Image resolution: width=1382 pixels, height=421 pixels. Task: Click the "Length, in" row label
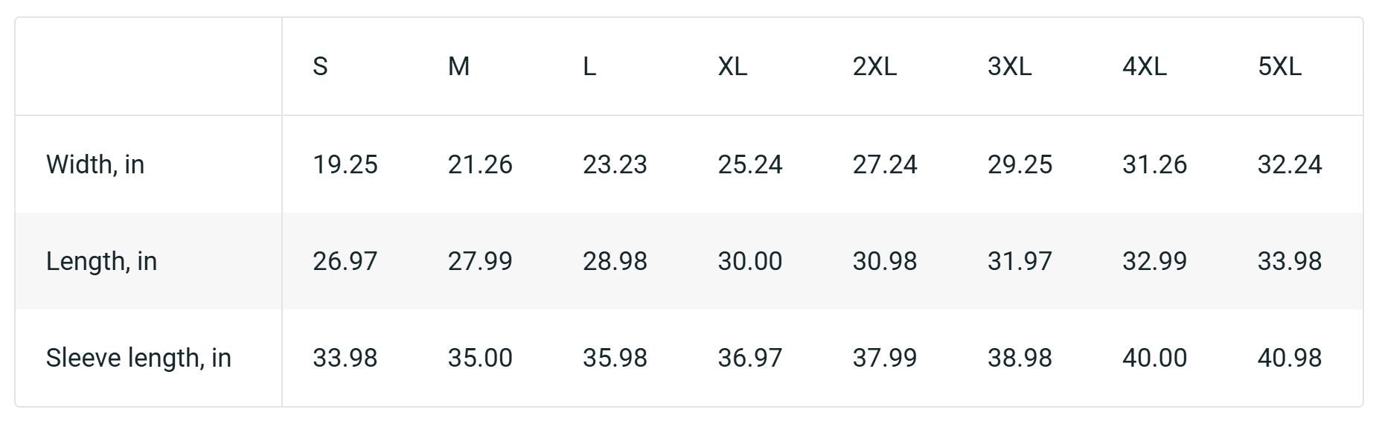pos(101,261)
